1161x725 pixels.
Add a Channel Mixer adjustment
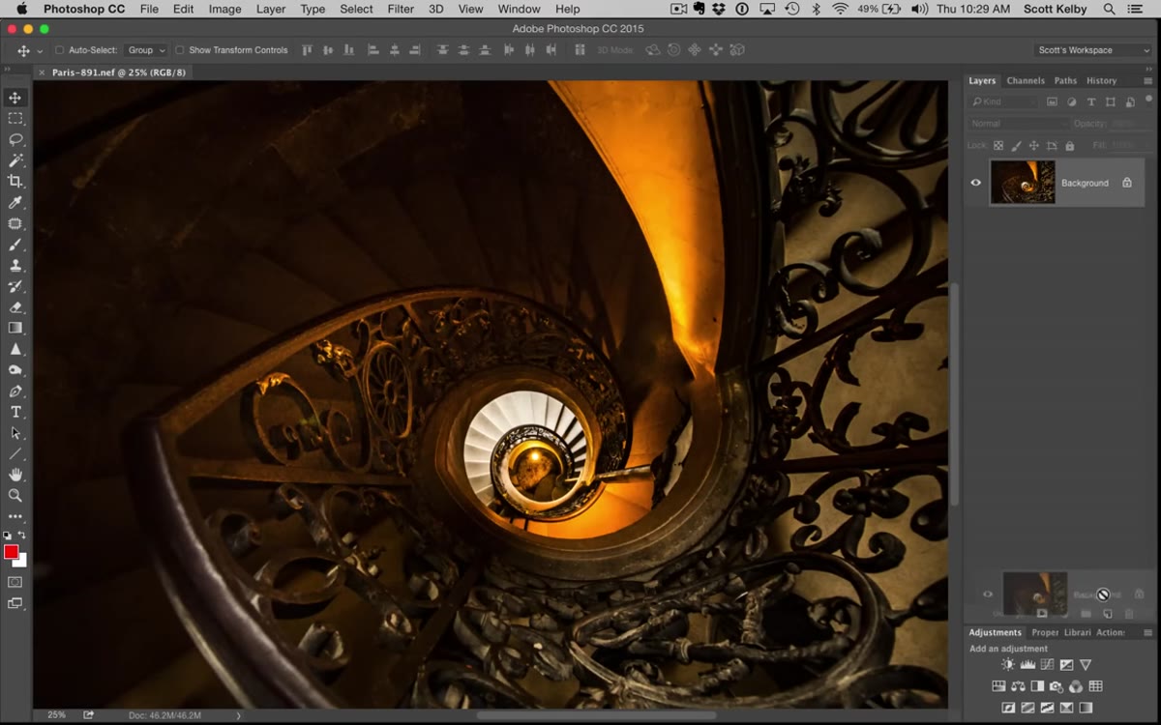1076,686
